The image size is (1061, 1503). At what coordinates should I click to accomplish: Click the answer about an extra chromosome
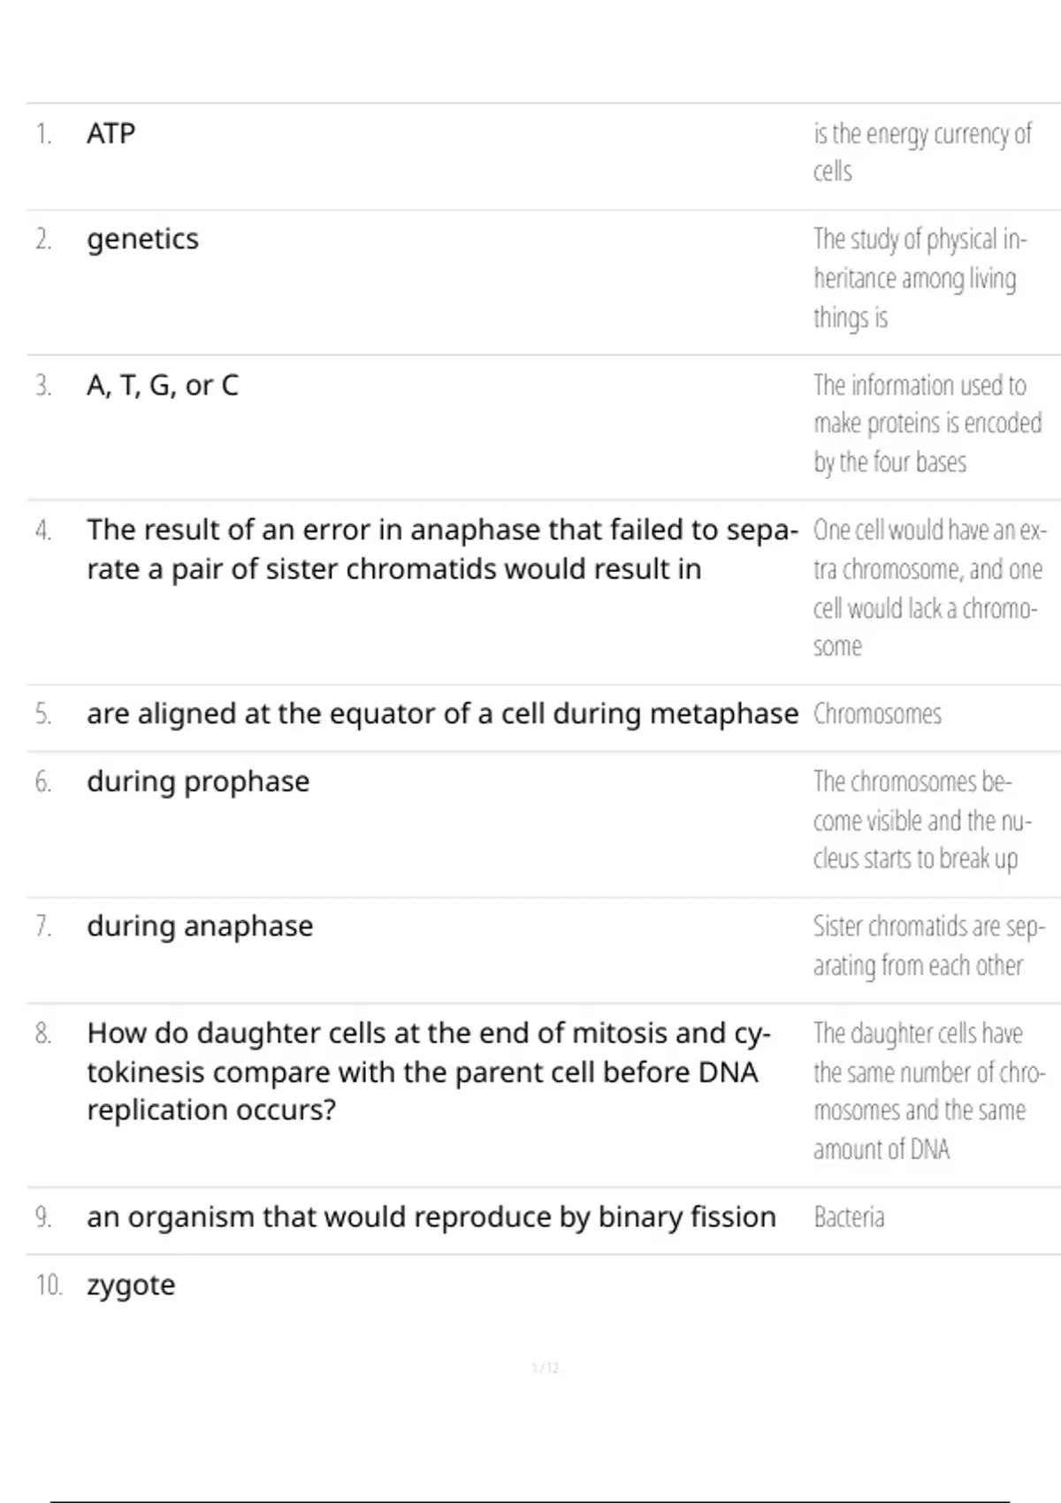pyautogui.click(x=928, y=588)
